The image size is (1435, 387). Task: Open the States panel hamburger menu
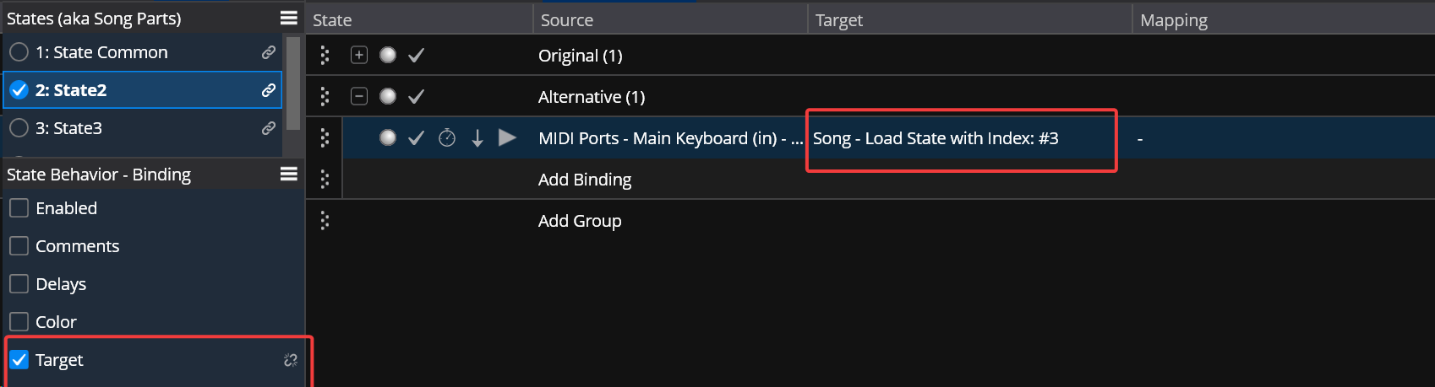coord(288,18)
